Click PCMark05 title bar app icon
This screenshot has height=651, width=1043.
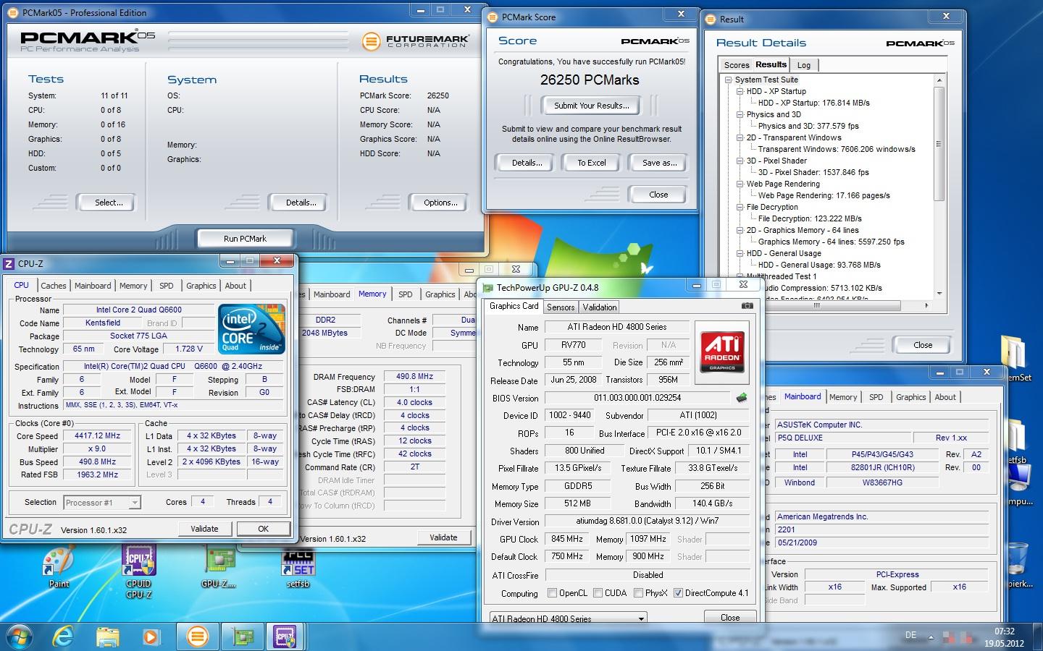[x=14, y=13]
